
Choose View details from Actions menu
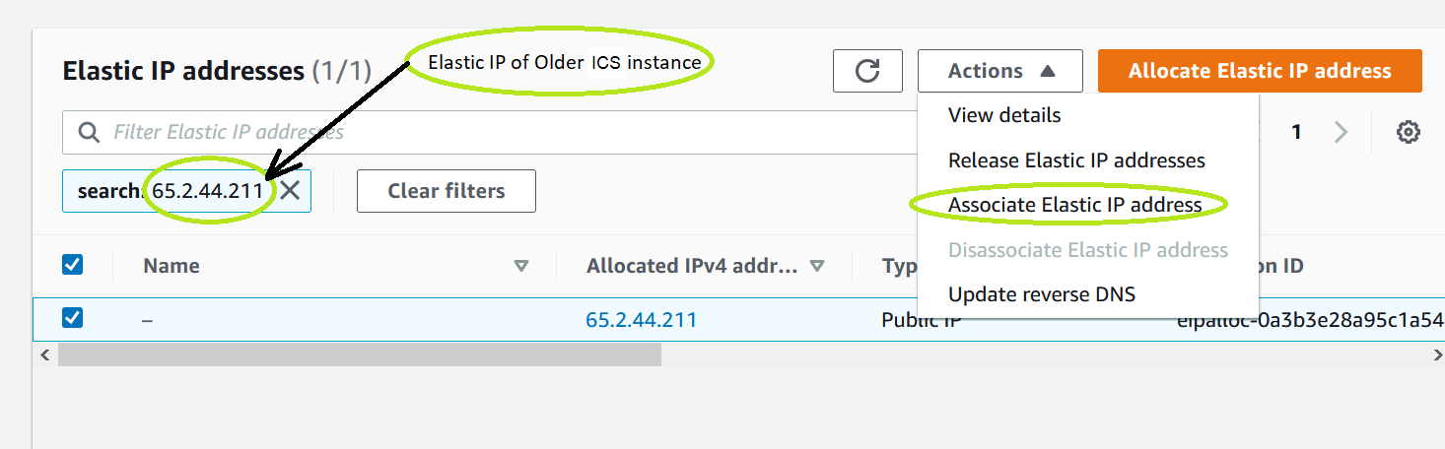click(1004, 115)
